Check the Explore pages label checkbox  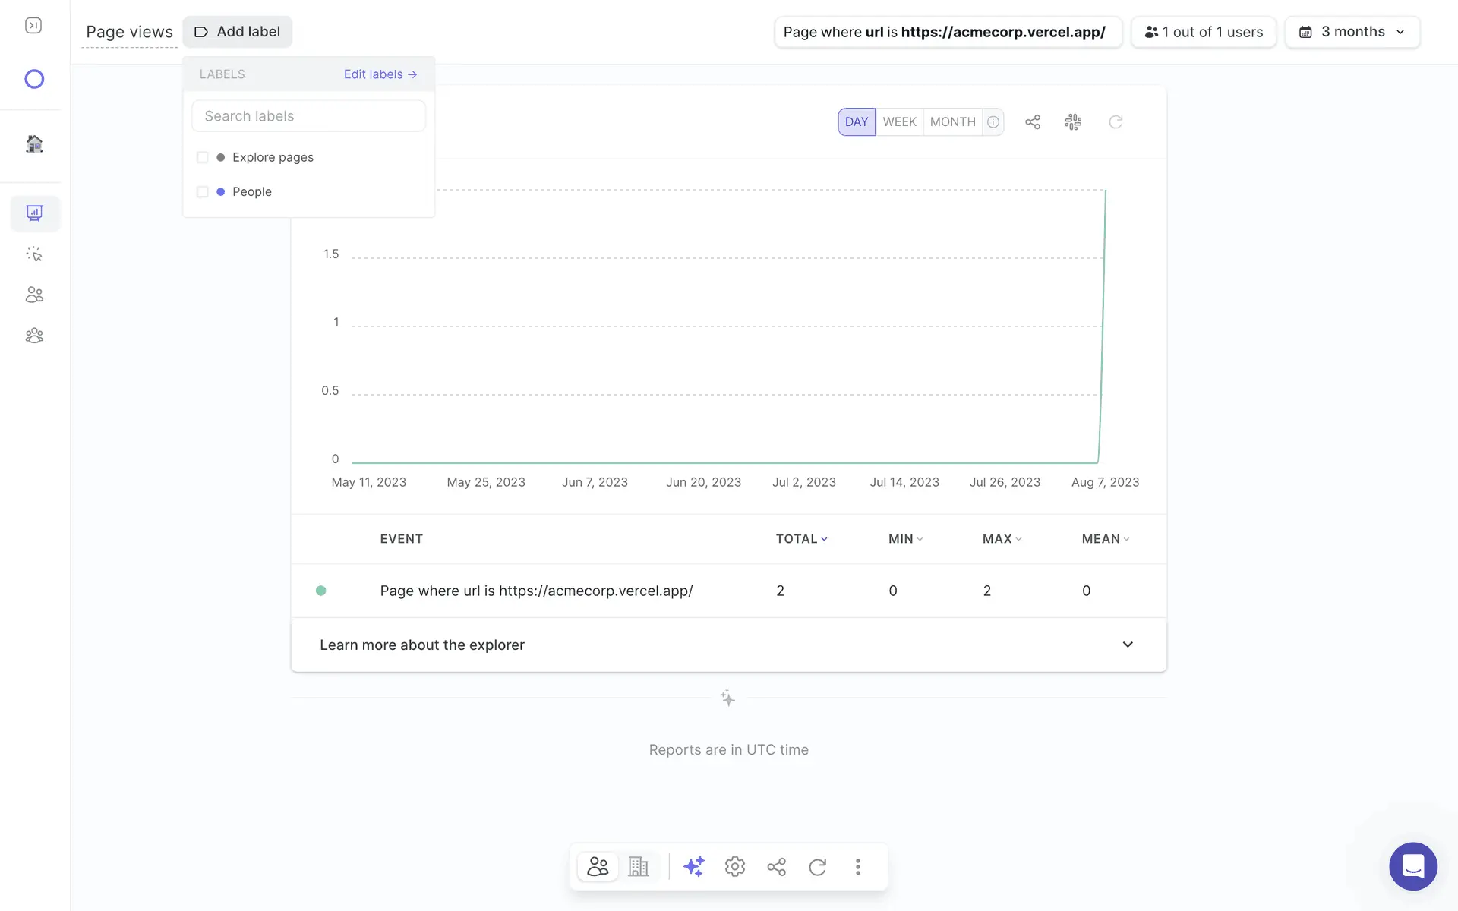[x=202, y=157]
